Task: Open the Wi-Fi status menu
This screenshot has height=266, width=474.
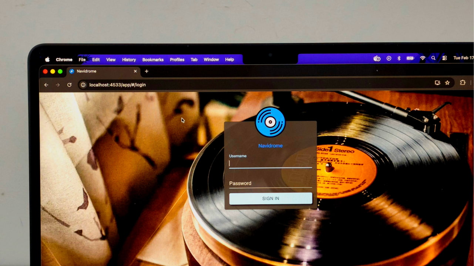Action: coord(422,58)
